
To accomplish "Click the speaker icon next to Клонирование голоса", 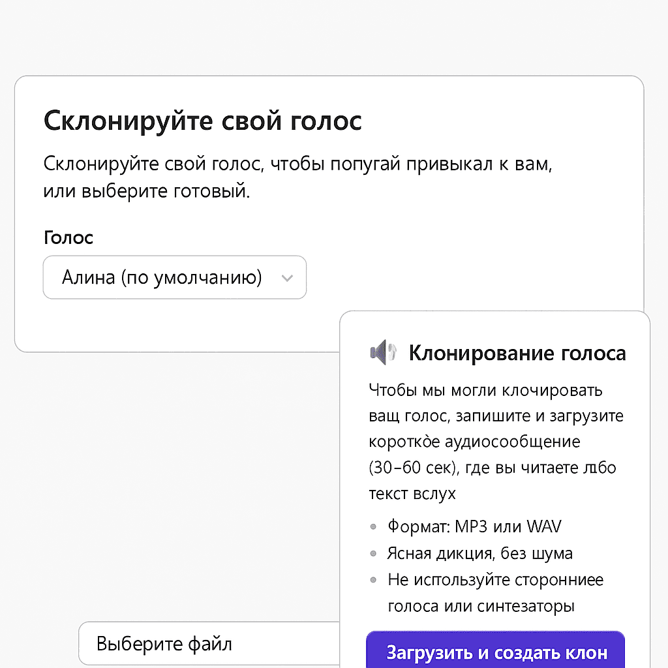I will click(384, 352).
